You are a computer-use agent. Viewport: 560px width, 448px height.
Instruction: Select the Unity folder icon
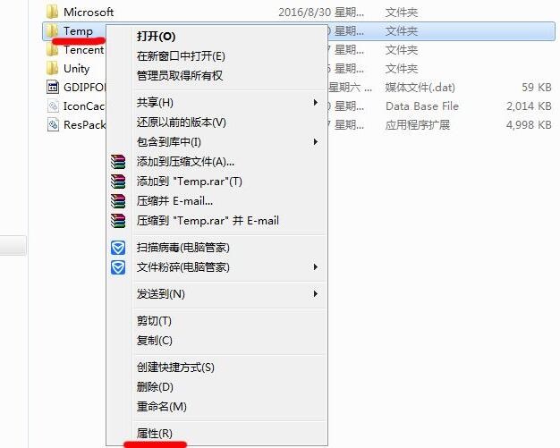tap(53, 68)
